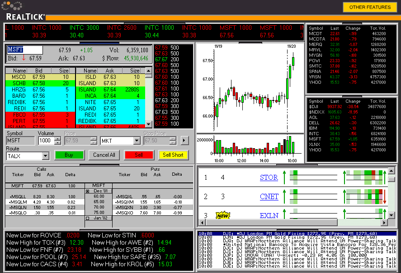Select the MCDT watchlist row
This screenshot has width=401, height=273.
point(347,34)
